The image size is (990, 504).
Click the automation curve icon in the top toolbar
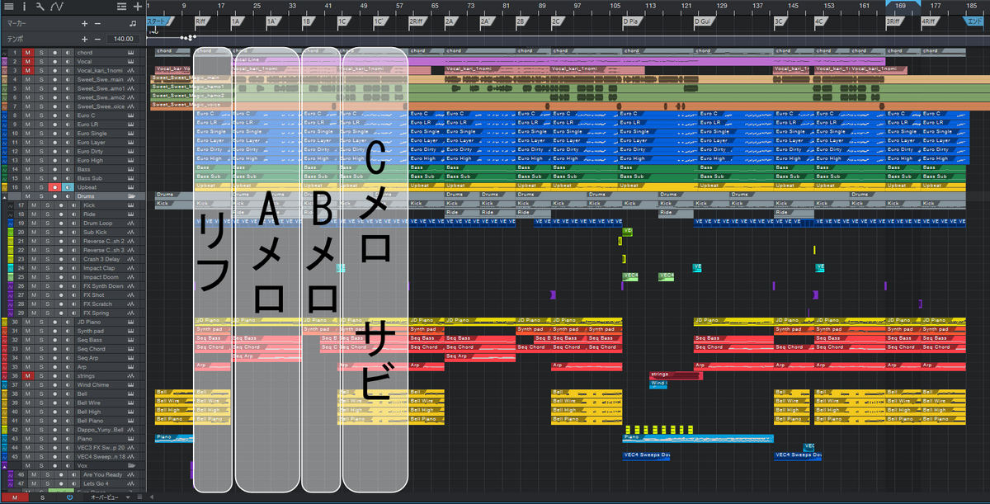point(56,7)
